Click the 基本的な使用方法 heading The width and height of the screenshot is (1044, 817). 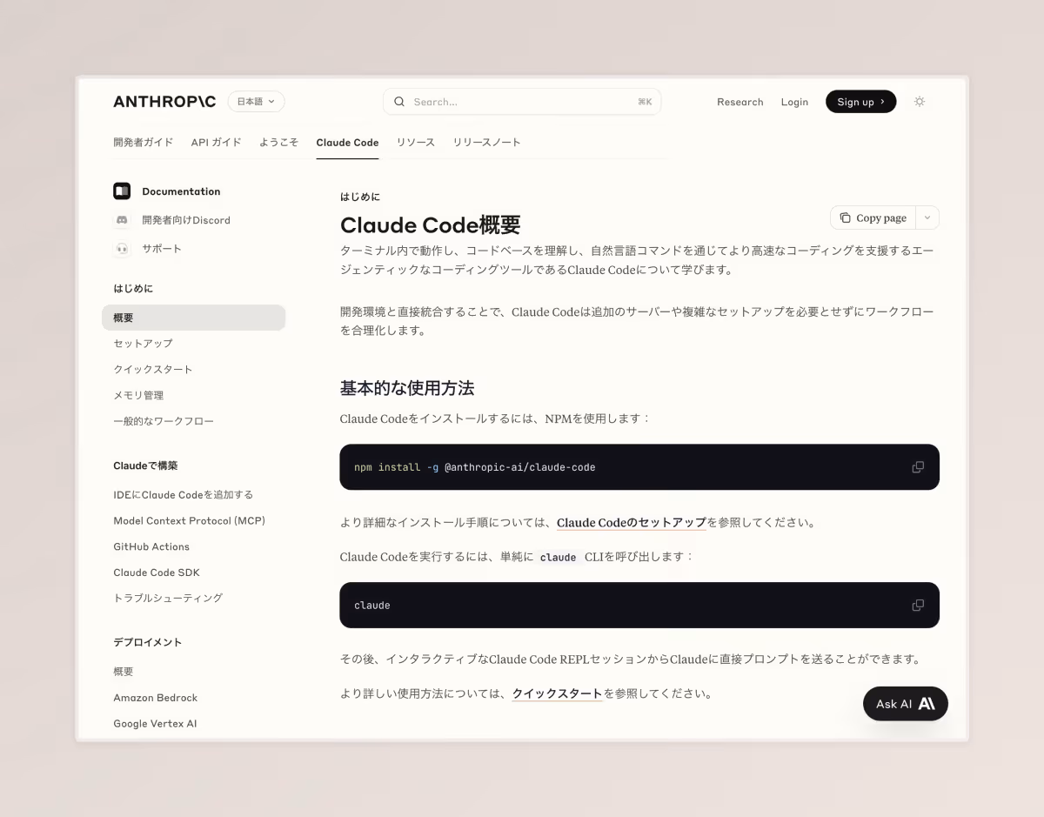407,388
